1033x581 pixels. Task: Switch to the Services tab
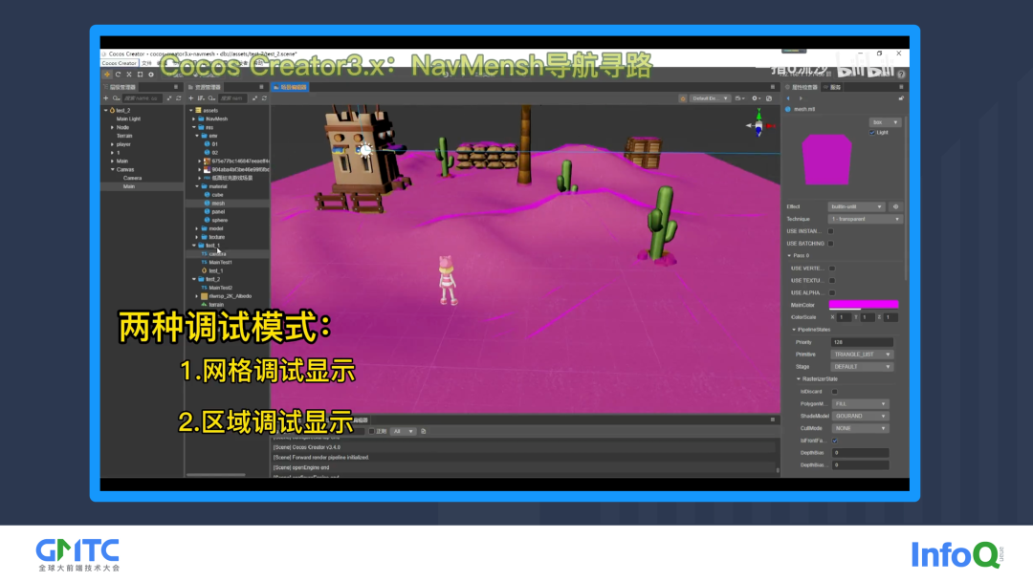(x=835, y=86)
